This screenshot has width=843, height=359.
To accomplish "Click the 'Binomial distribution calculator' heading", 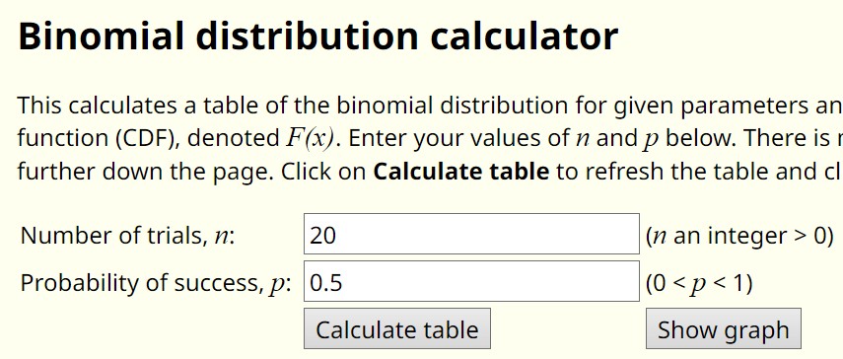I will coord(317,36).
